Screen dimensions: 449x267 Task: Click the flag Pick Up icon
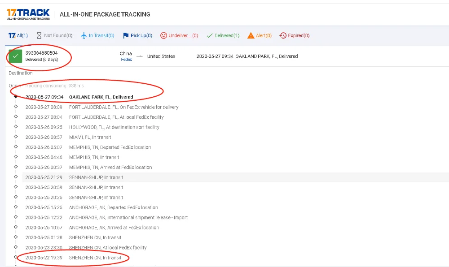126,35
